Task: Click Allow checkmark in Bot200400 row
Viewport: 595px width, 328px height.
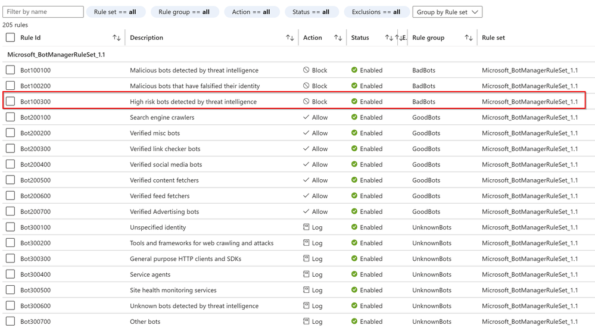Action: point(306,164)
